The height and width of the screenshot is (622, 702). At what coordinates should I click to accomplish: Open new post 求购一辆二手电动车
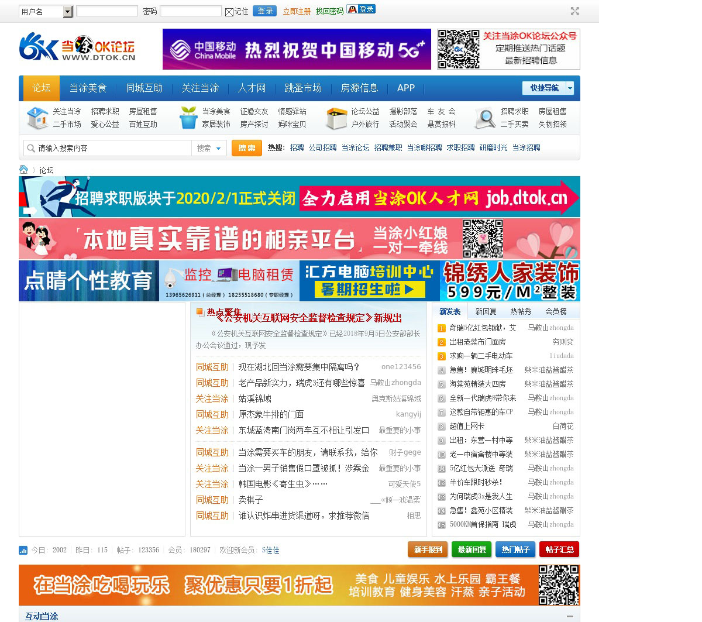coord(481,356)
